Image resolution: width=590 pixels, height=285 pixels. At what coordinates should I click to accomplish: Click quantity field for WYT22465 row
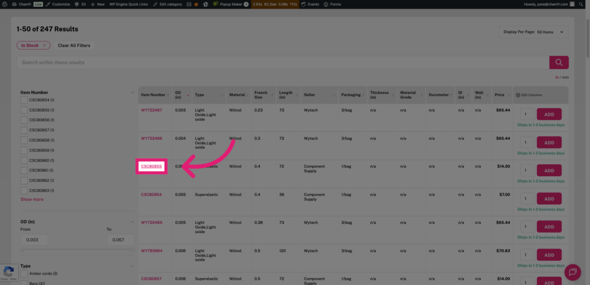(527, 227)
